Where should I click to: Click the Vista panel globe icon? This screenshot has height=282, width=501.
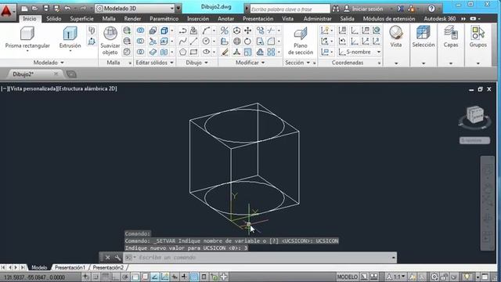(x=396, y=33)
